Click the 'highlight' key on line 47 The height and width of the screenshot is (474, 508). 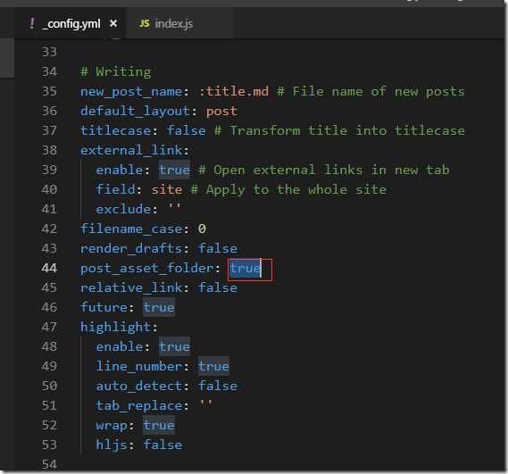(116, 328)
